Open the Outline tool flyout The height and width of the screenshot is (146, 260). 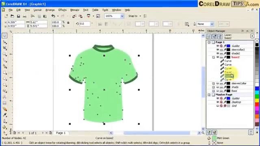point(4,121)
